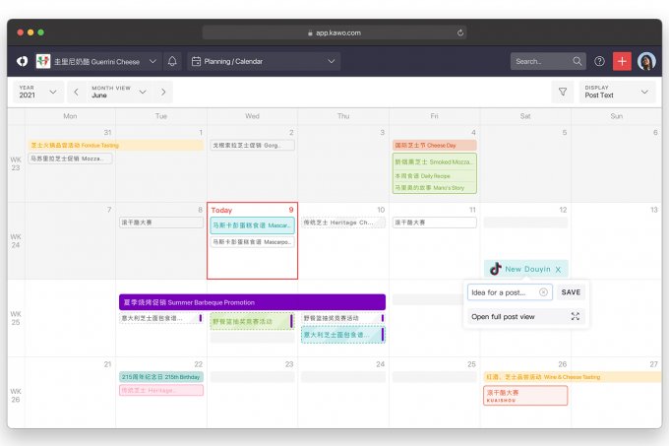Go to next month arrow
The width and height of the screenshot is (669, 446).
point(163,92)
